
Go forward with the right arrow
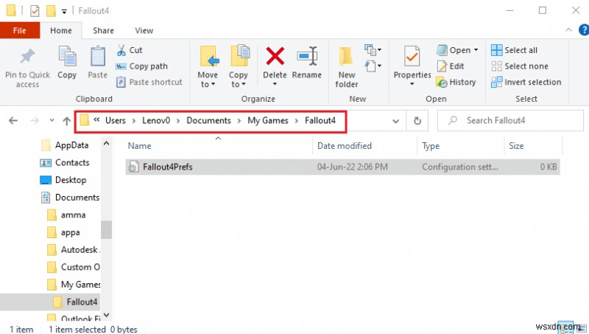click(x=35, y=121)
